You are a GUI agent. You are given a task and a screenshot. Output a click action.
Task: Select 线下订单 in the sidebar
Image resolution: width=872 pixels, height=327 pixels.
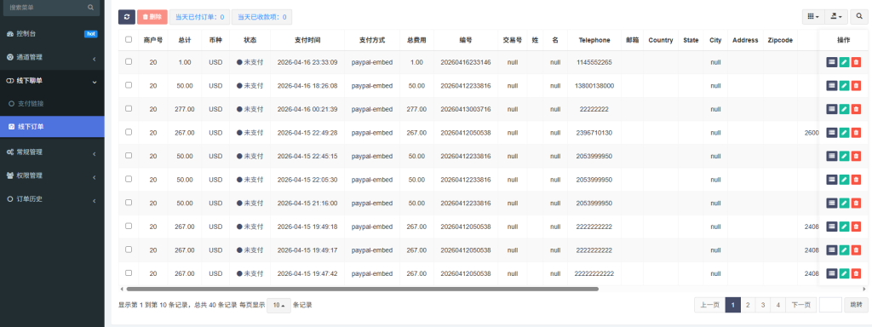point(52,127)
